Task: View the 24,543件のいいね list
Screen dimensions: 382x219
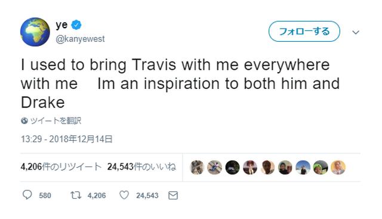Action: pos(141,167)
